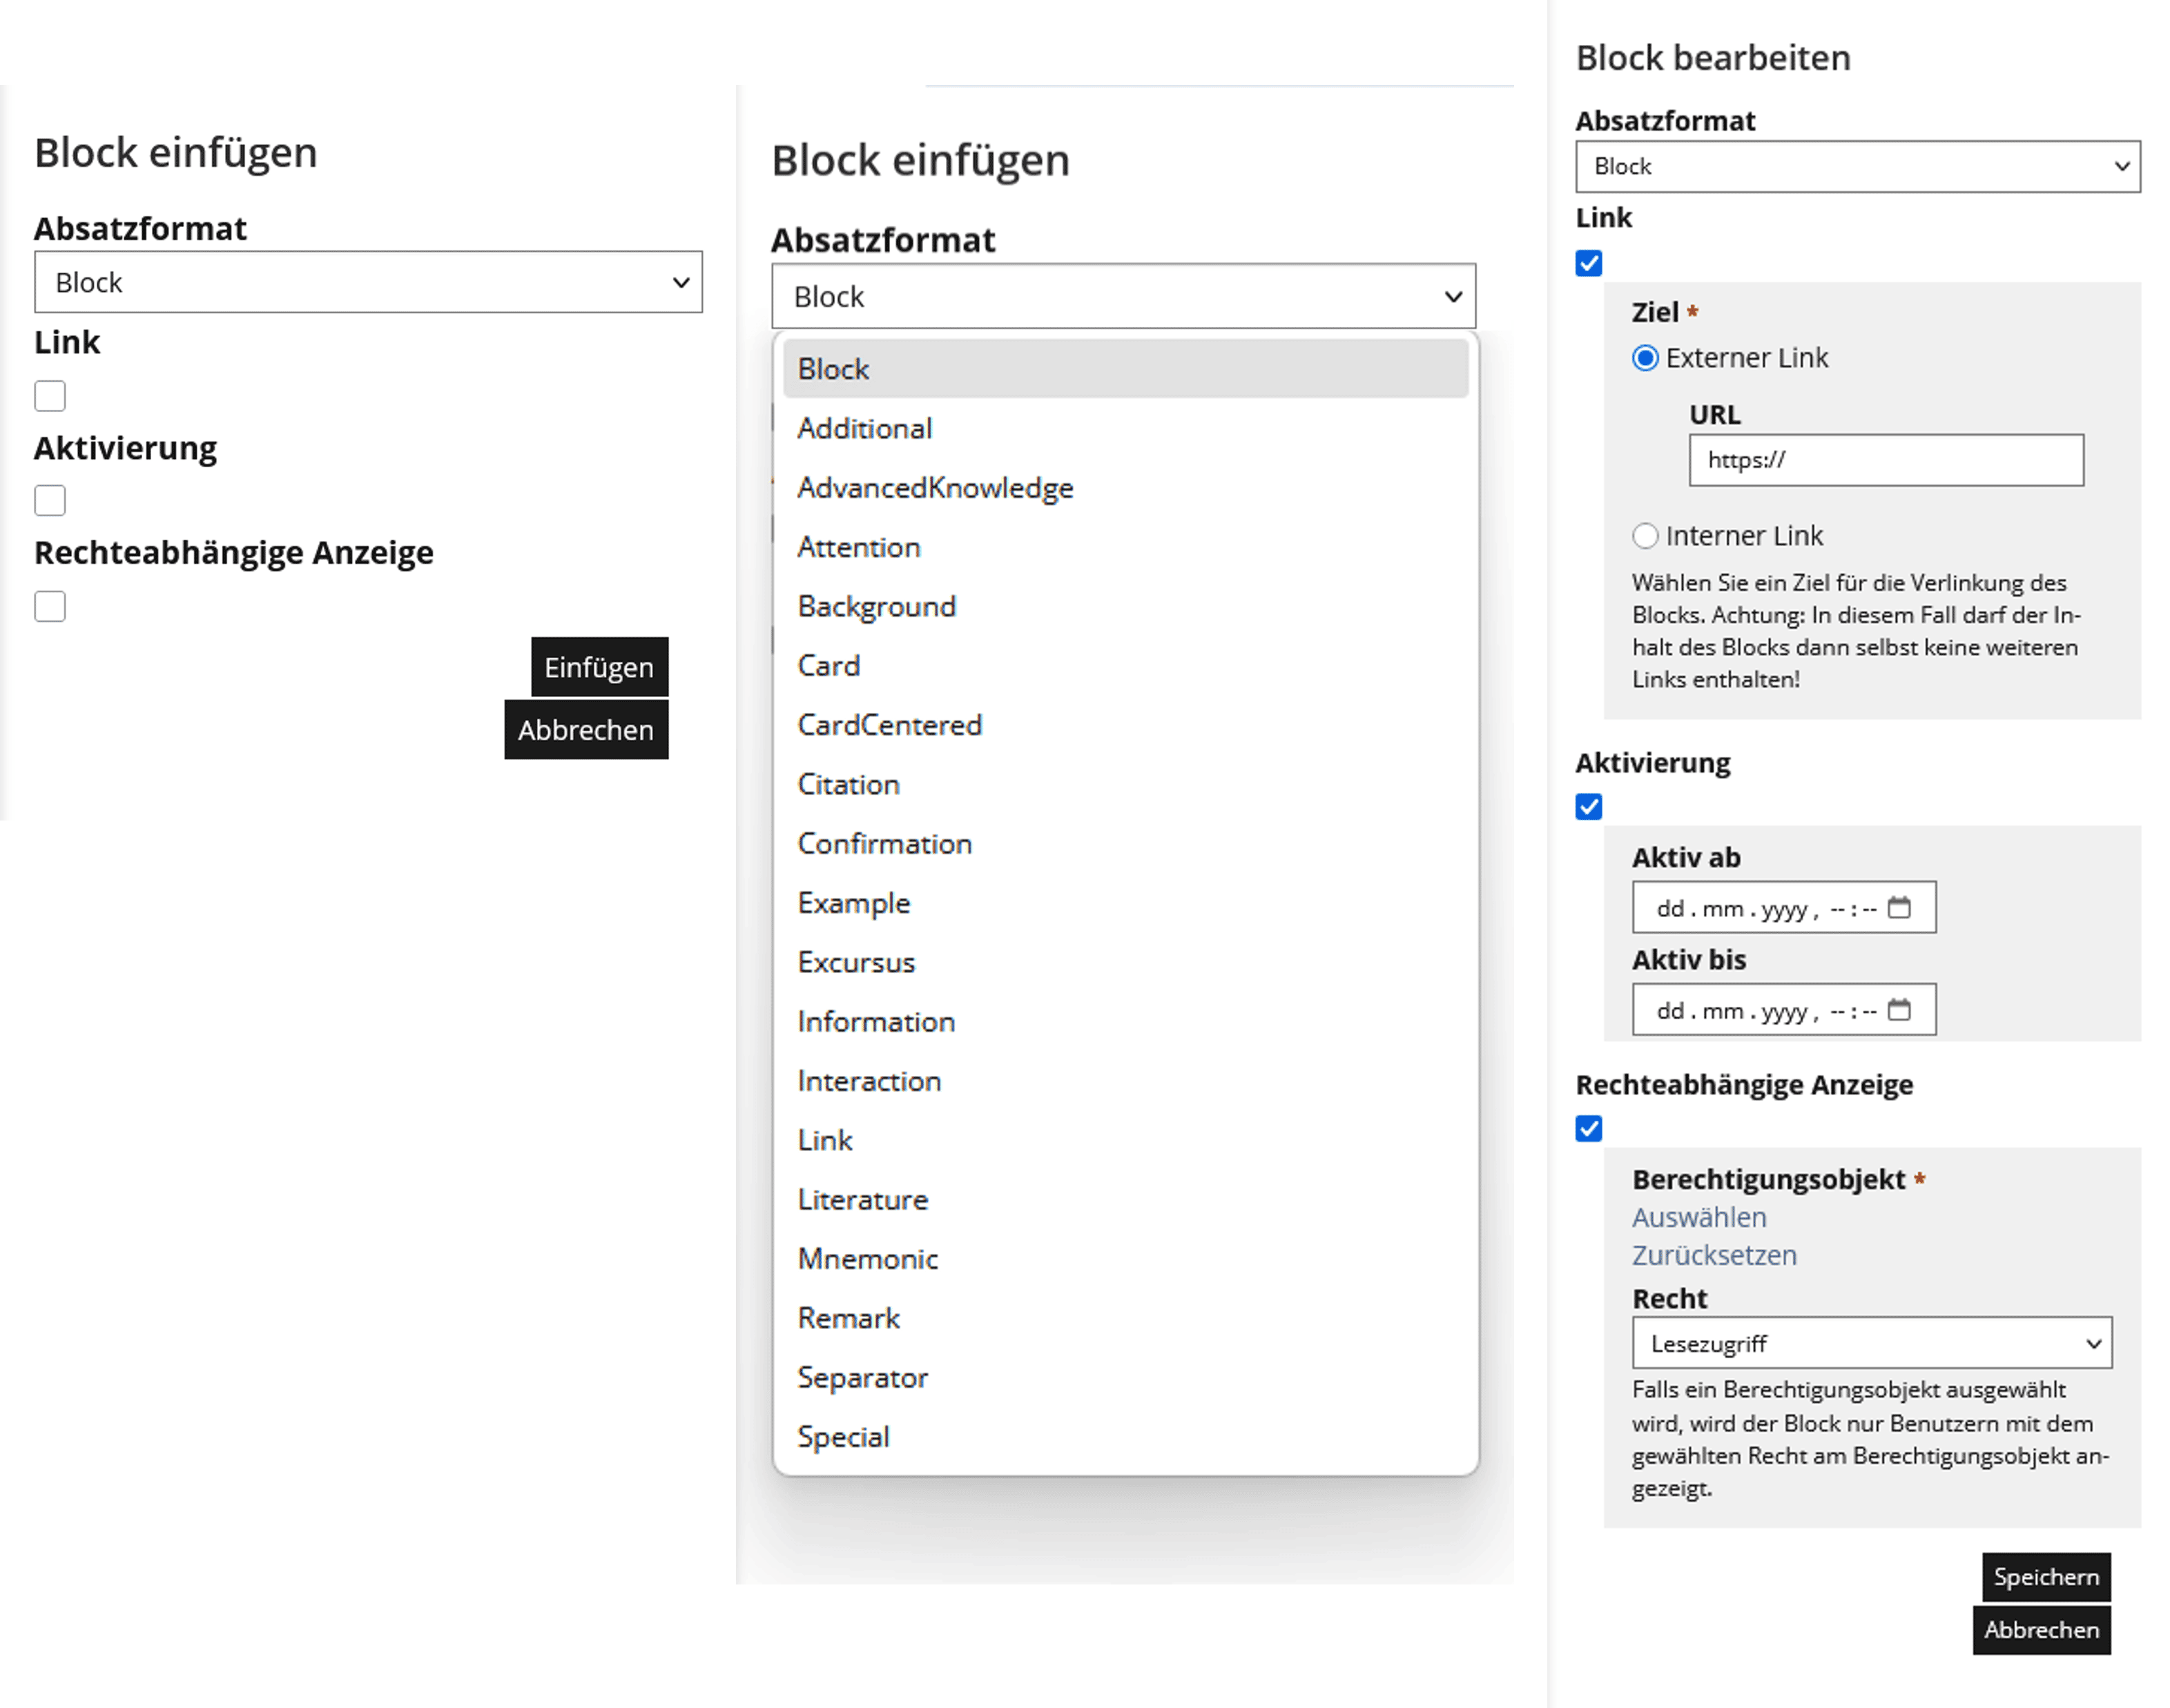2170x1708 pixels.
Task: Click the Einfügen button
Action: pos(597,667)
